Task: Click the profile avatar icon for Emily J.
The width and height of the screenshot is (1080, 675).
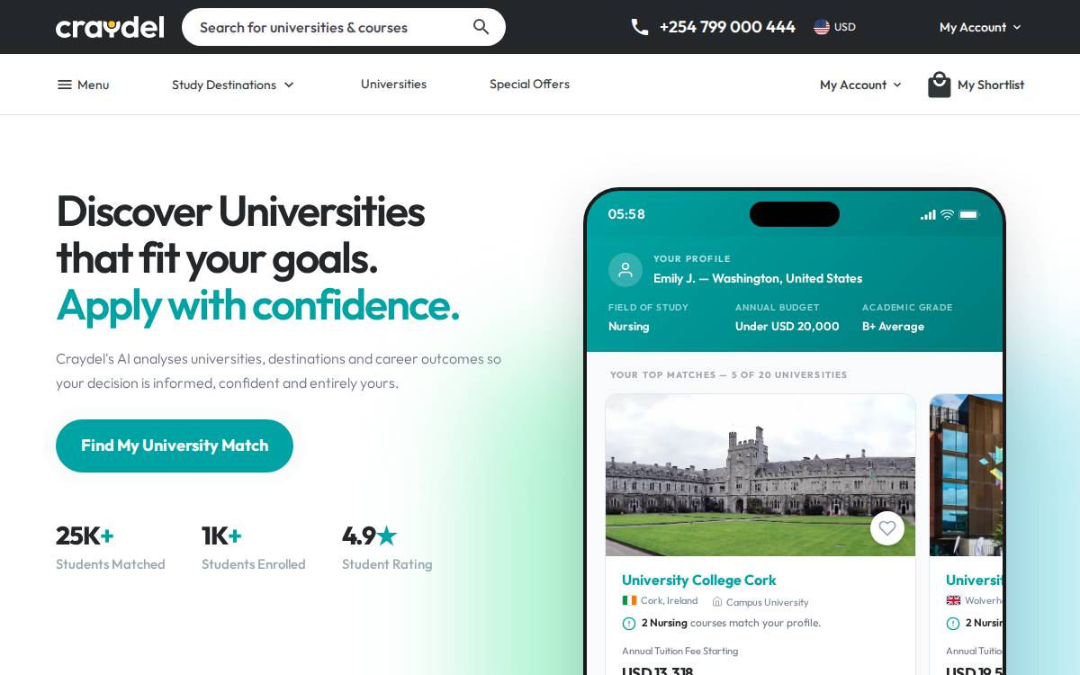Action: click(x=625, y=270)
